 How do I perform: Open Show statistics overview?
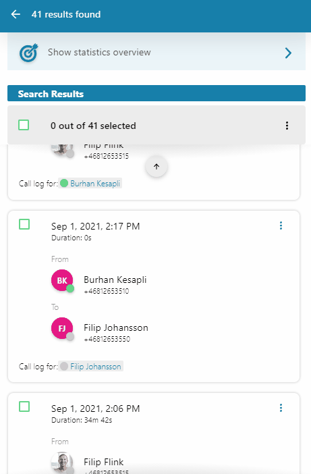[157, 52]
